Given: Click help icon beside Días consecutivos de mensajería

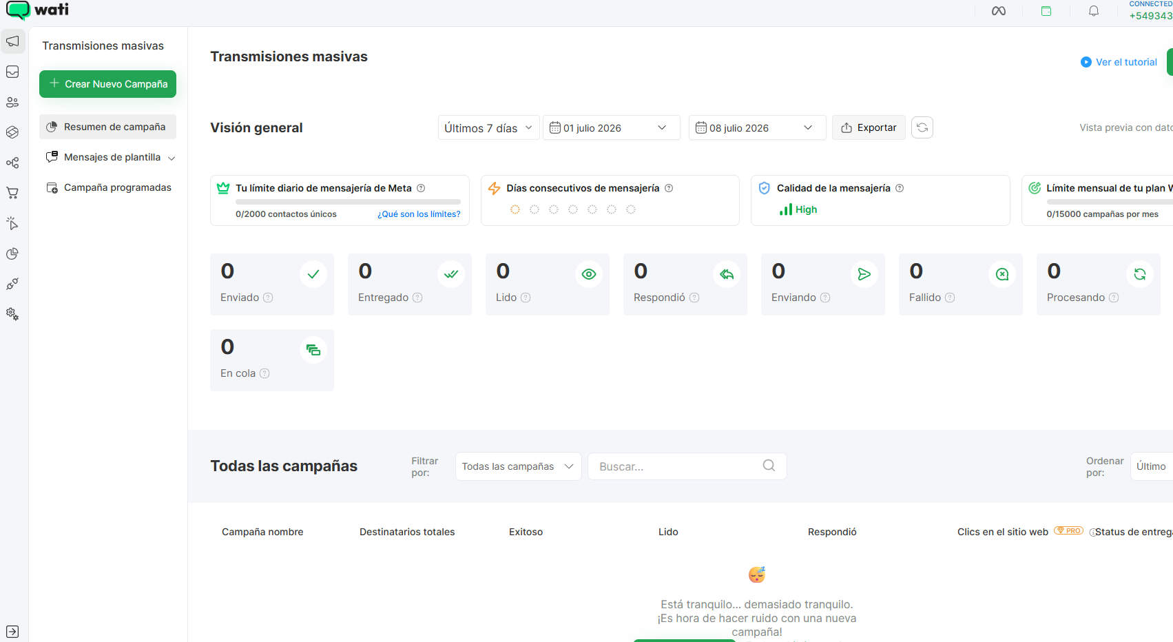Looking at the screenshot, I should [669, 188].
